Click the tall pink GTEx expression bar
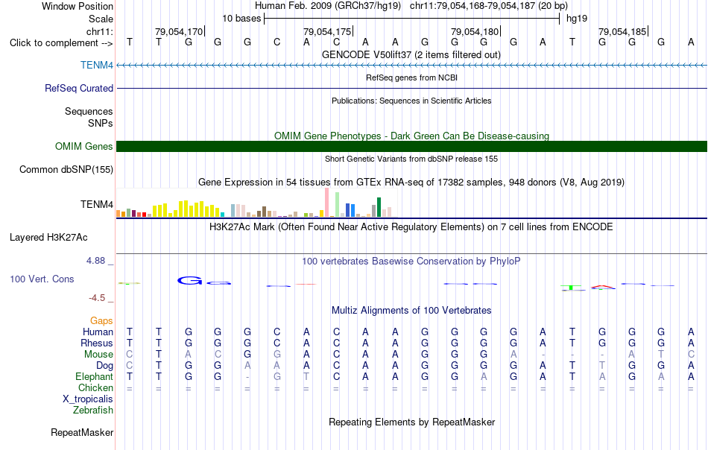 coord(327,202)
